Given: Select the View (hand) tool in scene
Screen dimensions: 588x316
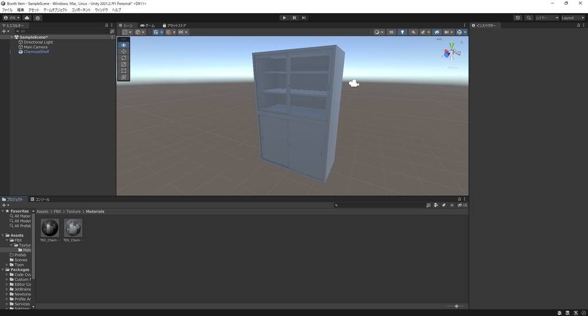Looking at the screenshot, I should tap(124, 45).
